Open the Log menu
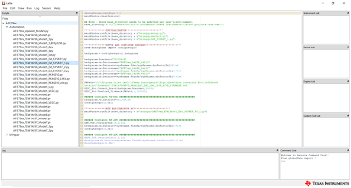 [x=37, y=8]
